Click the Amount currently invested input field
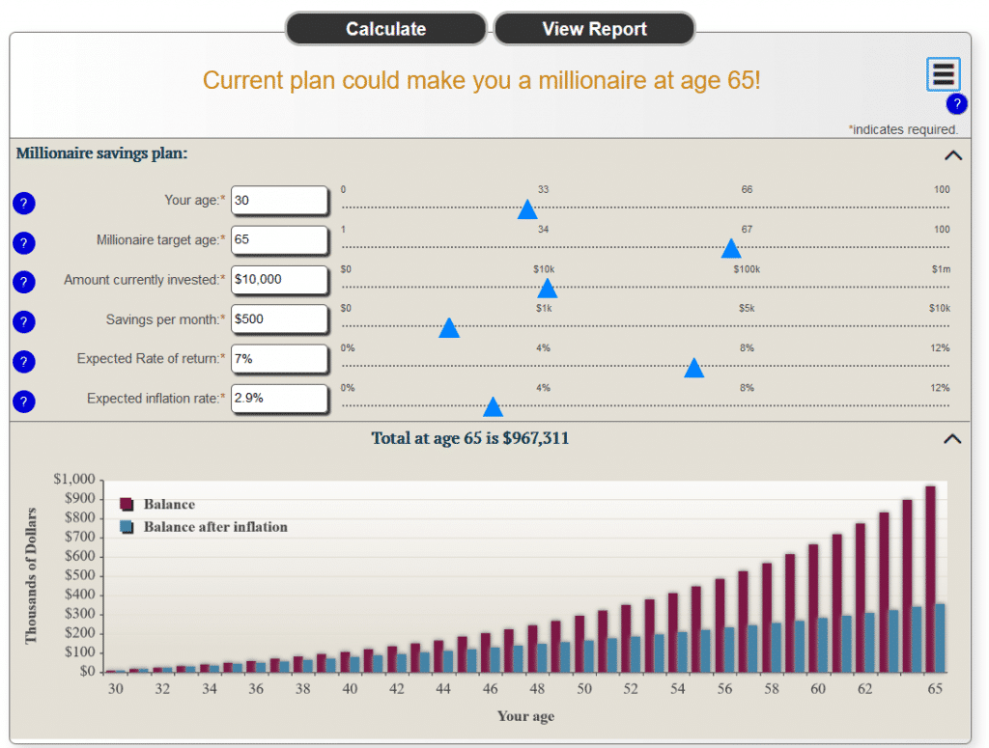The height and width of the screenshot is (748, 989). tap(279, 279)
